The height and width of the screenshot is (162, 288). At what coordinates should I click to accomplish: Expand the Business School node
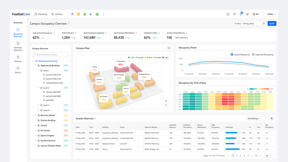point(36,115)
